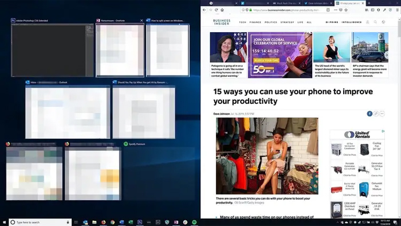
Task: Reload the Business Insider page
Action: (216, 10)
